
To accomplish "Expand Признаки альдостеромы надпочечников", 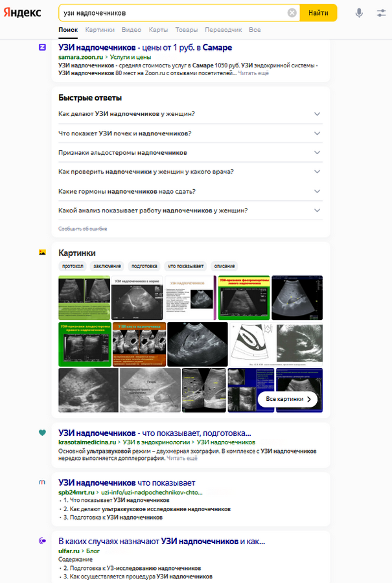I will (x=190, y=152).
